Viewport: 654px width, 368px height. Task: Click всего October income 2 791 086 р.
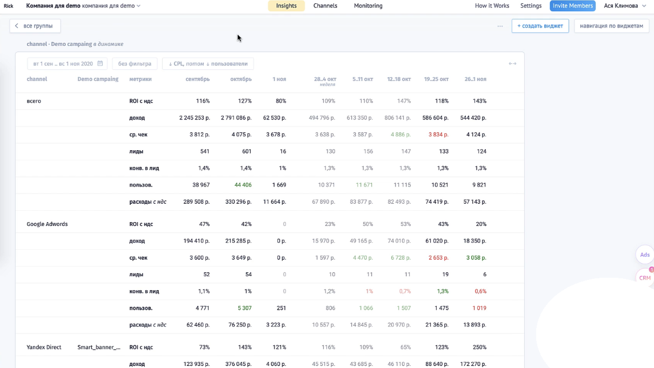[x=236, y=118]
